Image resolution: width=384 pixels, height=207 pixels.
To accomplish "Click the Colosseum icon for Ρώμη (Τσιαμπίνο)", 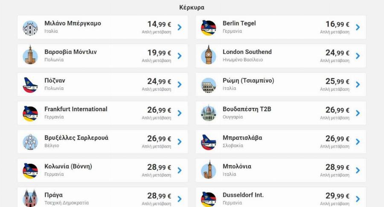I will click(209, 85).
